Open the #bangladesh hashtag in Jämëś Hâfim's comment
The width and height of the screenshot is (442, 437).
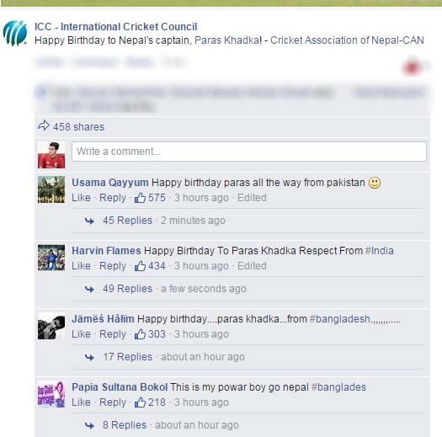click(339, 319)
